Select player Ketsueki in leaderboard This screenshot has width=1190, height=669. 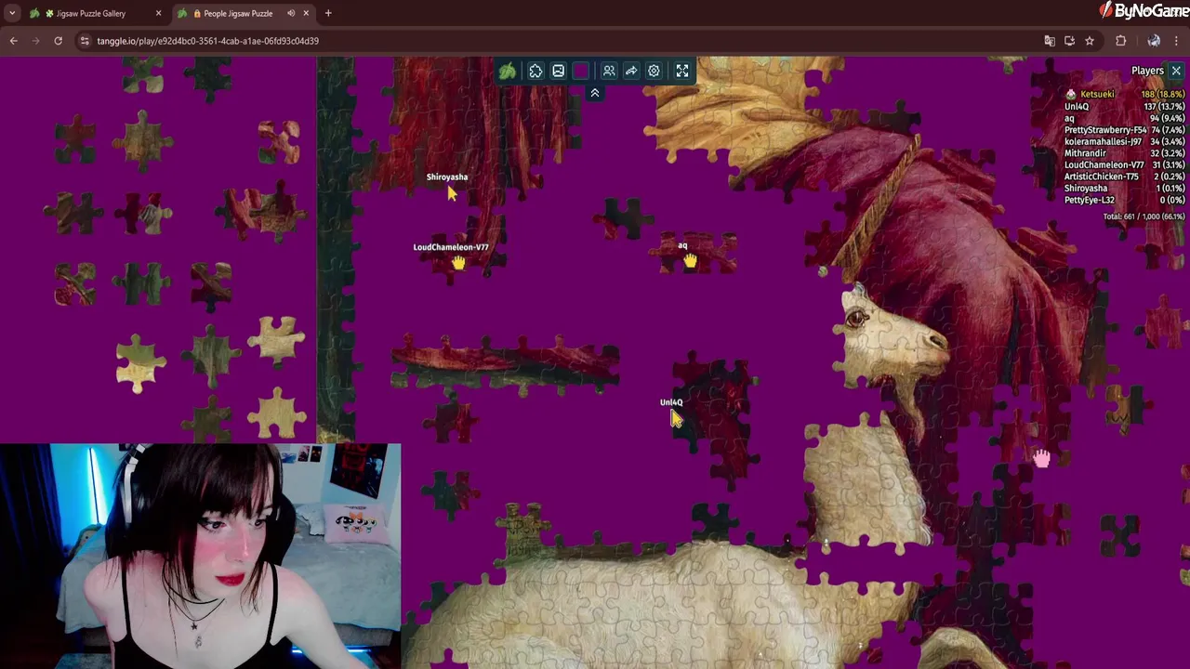1097,94
